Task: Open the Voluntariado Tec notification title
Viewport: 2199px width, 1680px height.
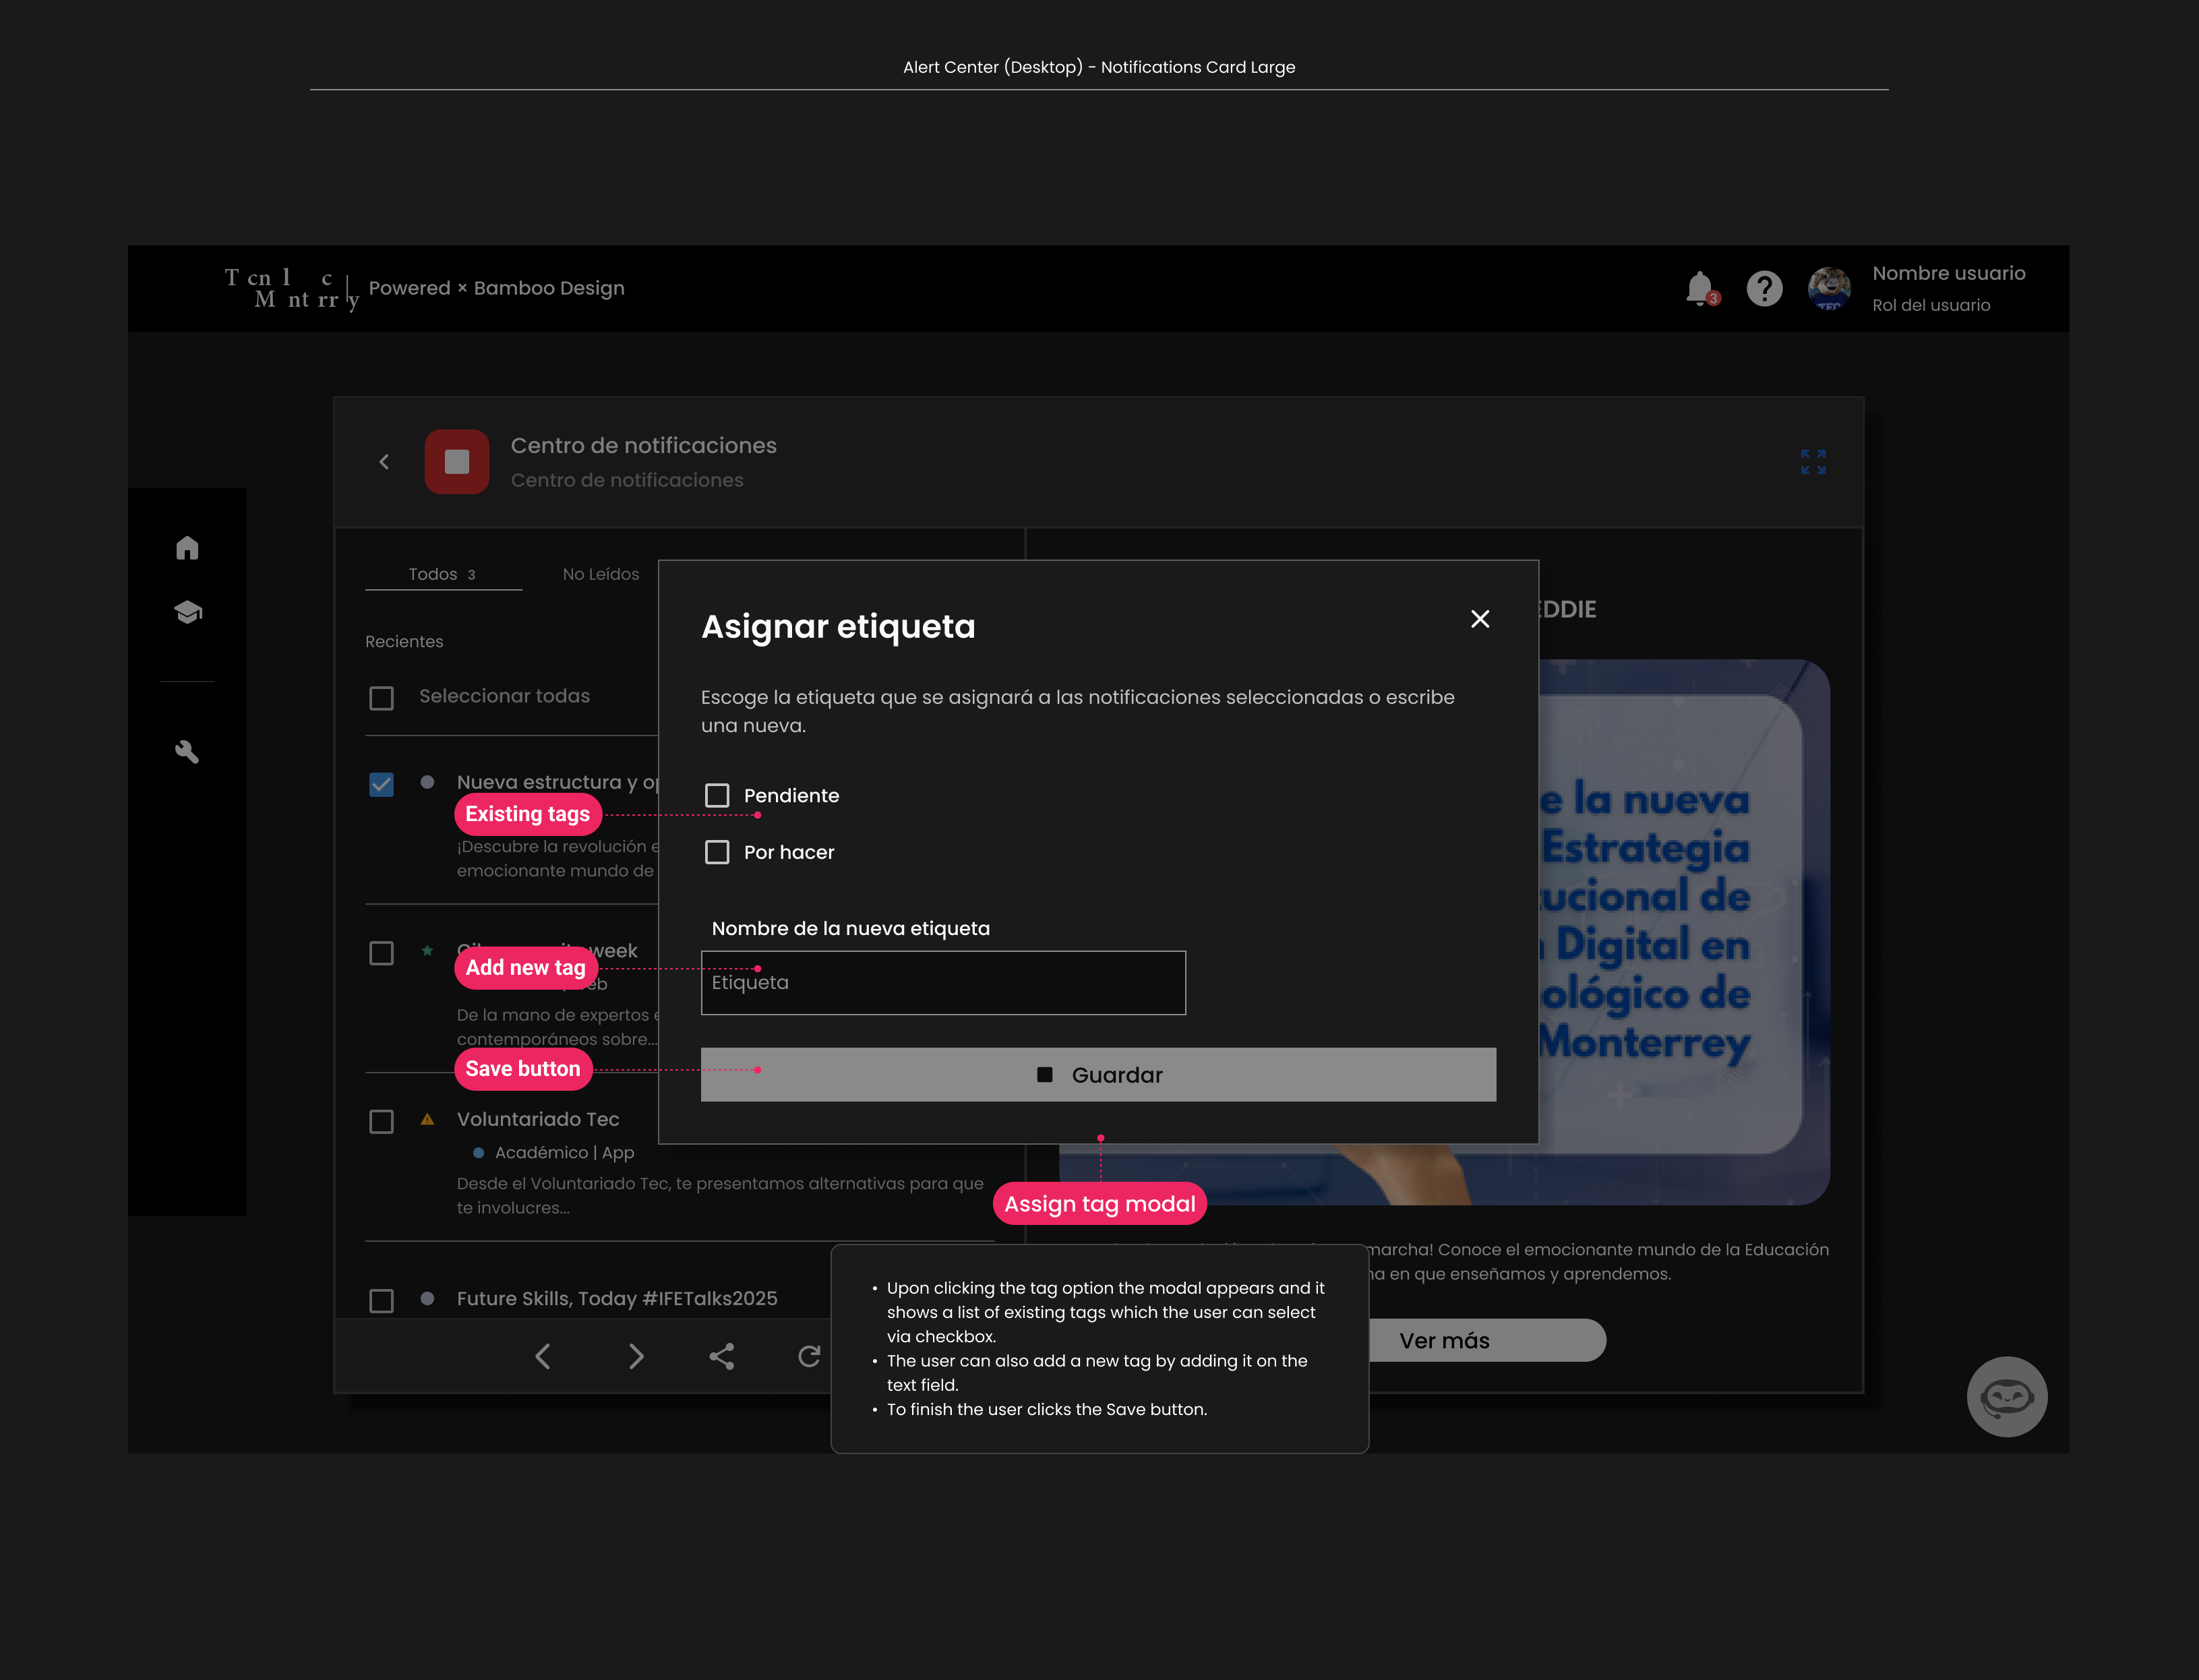Action: click(538, 1120)
